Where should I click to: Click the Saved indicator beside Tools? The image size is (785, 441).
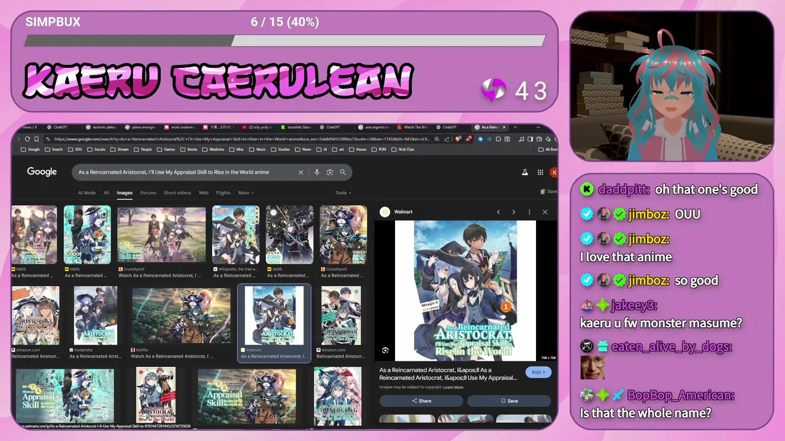coord(549,192)
